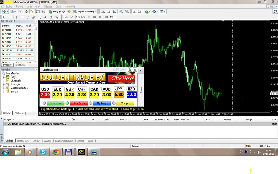This screenshot has height=174, width=278.
Task: Toggle Chart Shift icon
Action: pos(140,12)
